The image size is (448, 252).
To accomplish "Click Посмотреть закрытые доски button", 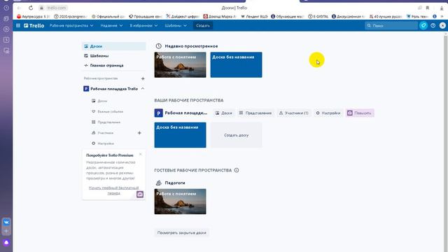I will pos(182,232).
